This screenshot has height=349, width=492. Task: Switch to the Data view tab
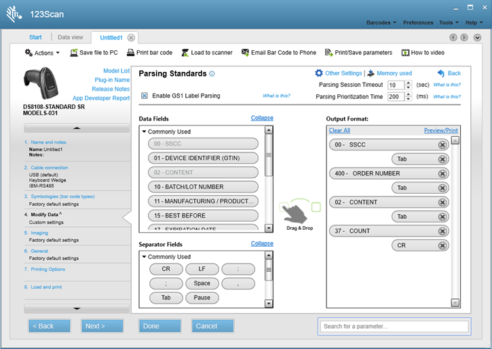tap(71, 37)
